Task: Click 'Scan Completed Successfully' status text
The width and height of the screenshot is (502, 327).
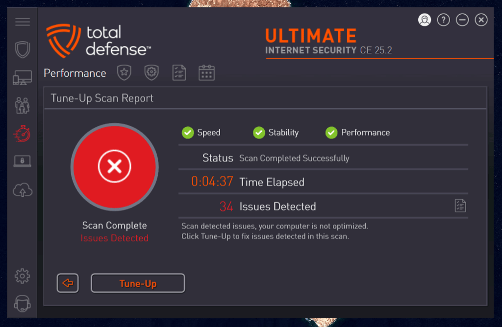Action: (294, 158)
